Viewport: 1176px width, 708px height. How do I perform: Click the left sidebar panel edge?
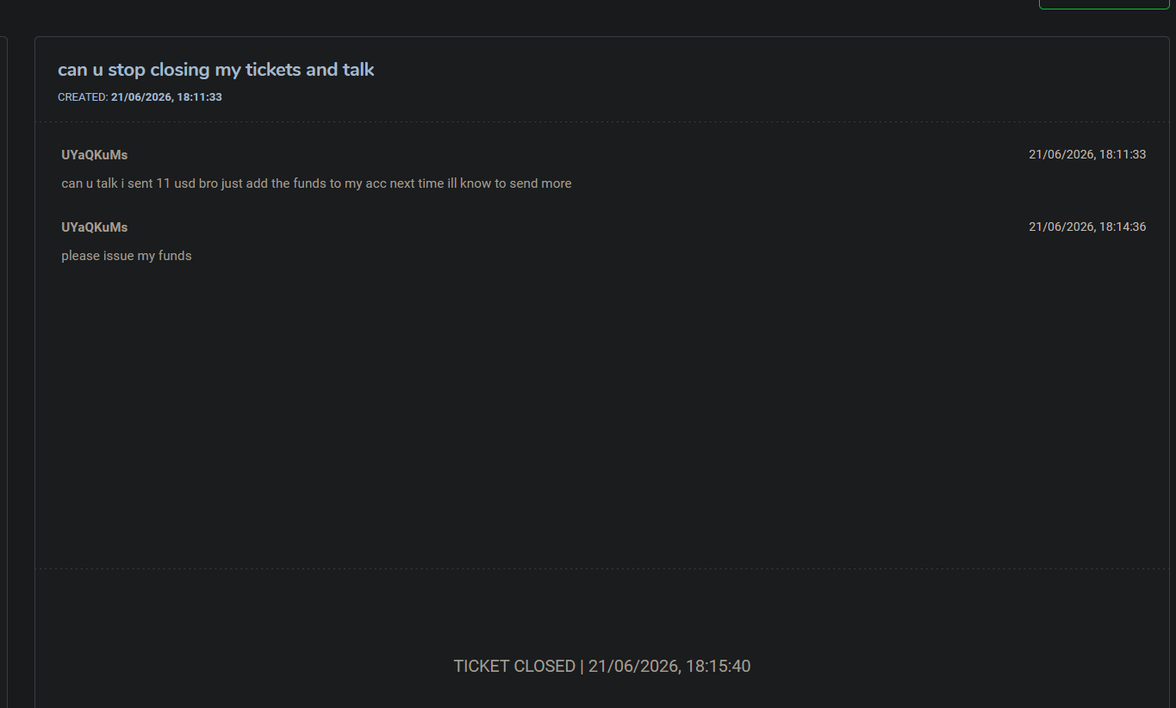[x=3, y=372]
